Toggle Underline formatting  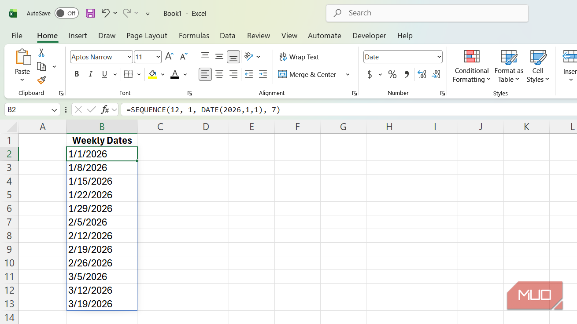click(x=104, y=74)
